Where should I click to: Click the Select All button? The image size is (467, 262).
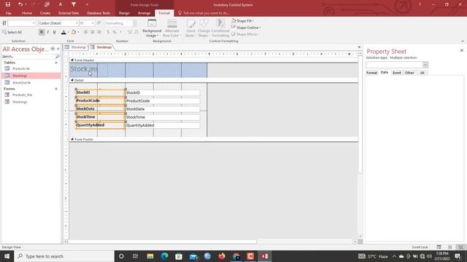point(12,32)
